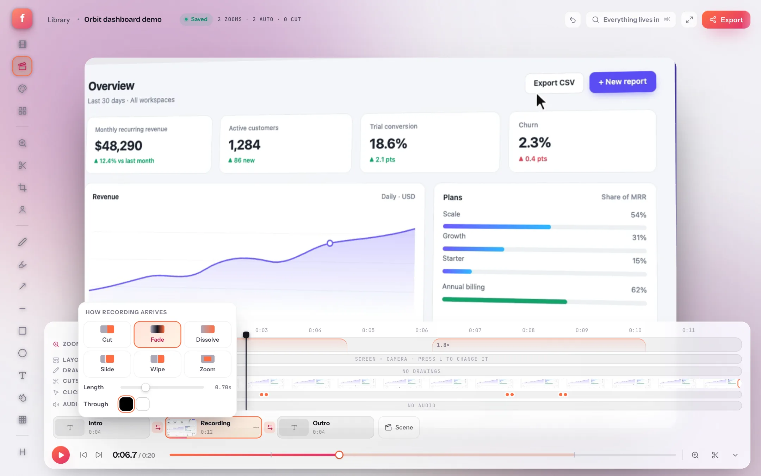Enter fullscreen with the expand arrows icon

coord(689,20)
